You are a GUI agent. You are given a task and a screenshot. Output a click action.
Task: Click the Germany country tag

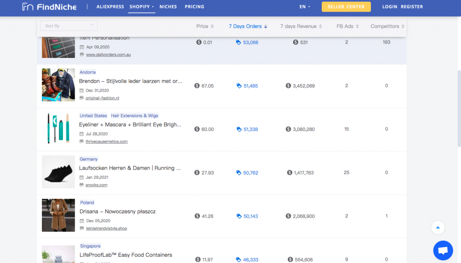pos(89,159)
